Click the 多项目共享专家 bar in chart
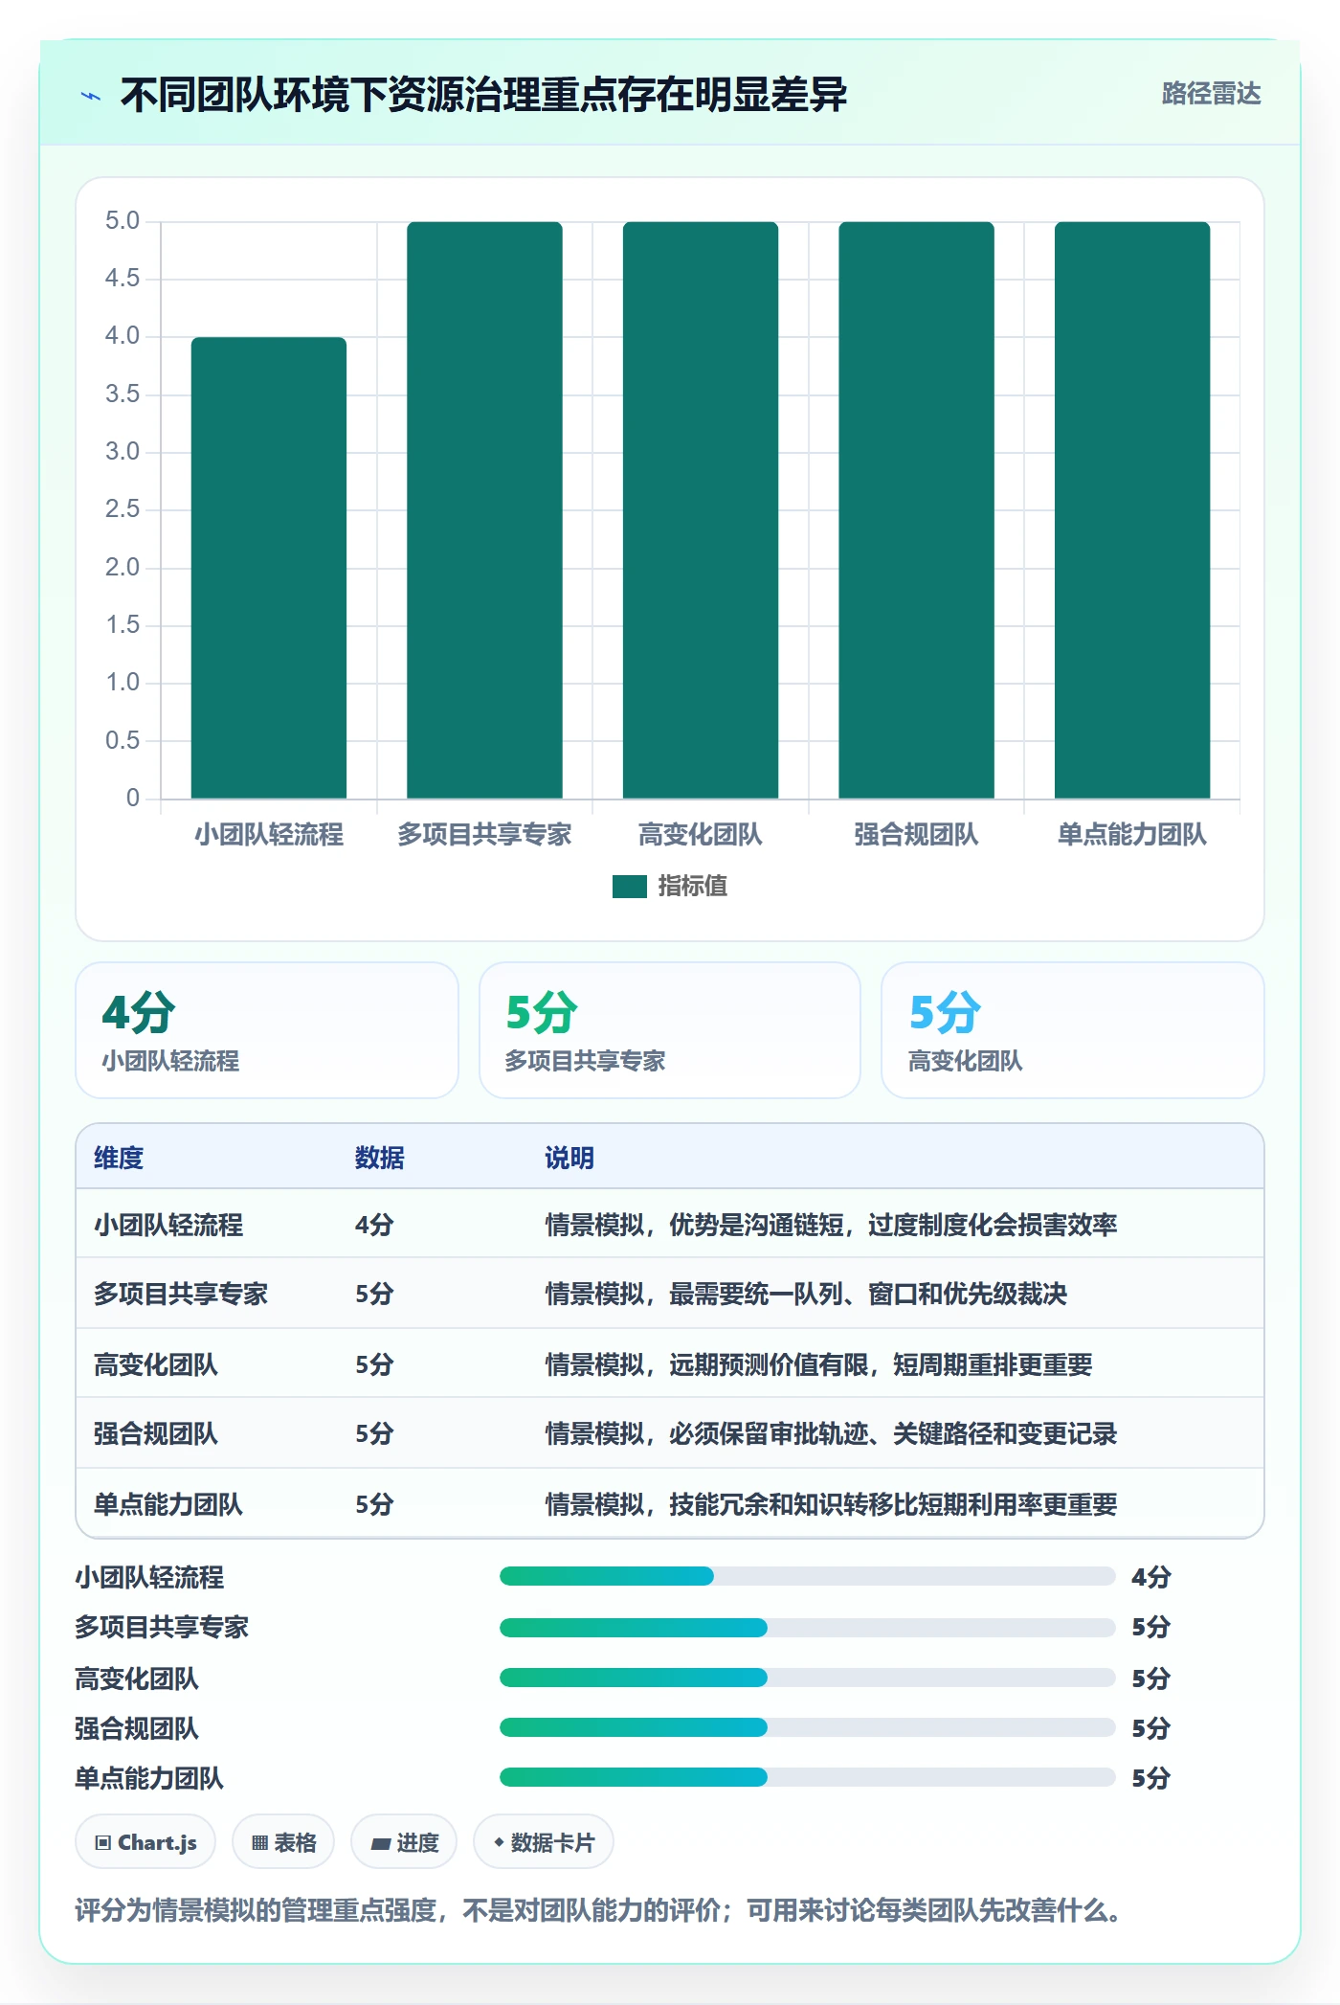Image resolution: width=1340 pixels, height=2005 pixels. 484,509
